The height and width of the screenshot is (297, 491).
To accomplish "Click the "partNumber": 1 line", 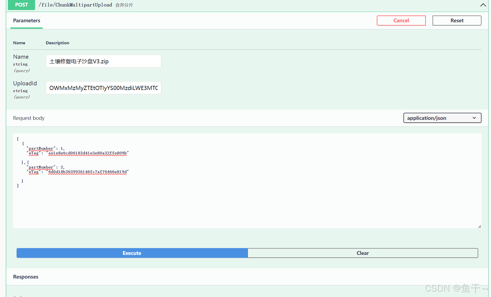I will 46,149.
